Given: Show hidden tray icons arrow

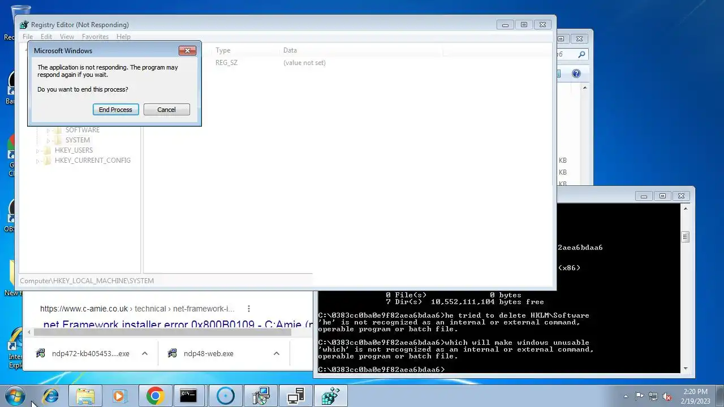Looking at the screenshot, I should [x=626, y=396].
